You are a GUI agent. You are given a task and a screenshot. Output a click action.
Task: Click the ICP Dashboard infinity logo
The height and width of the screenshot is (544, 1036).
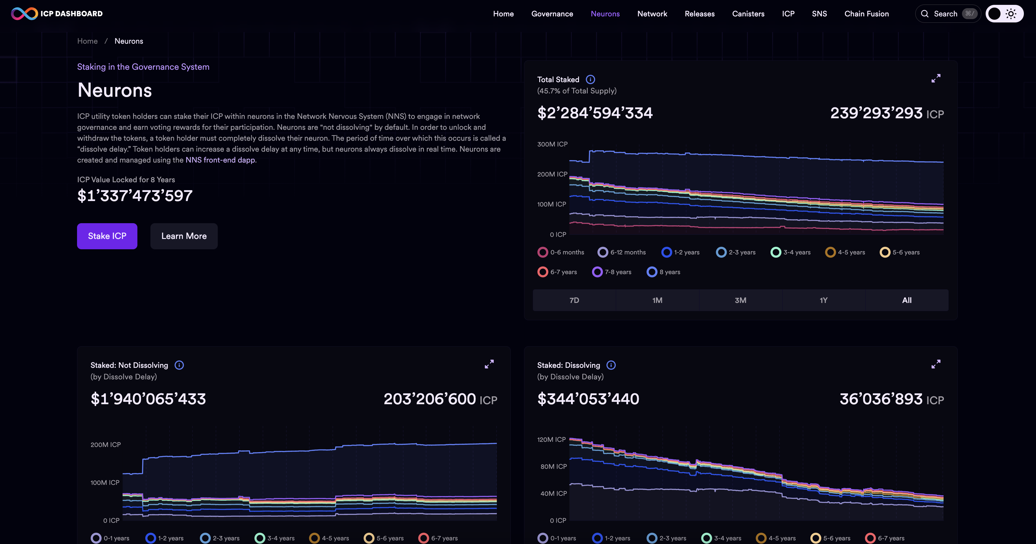tap(24, 14)
